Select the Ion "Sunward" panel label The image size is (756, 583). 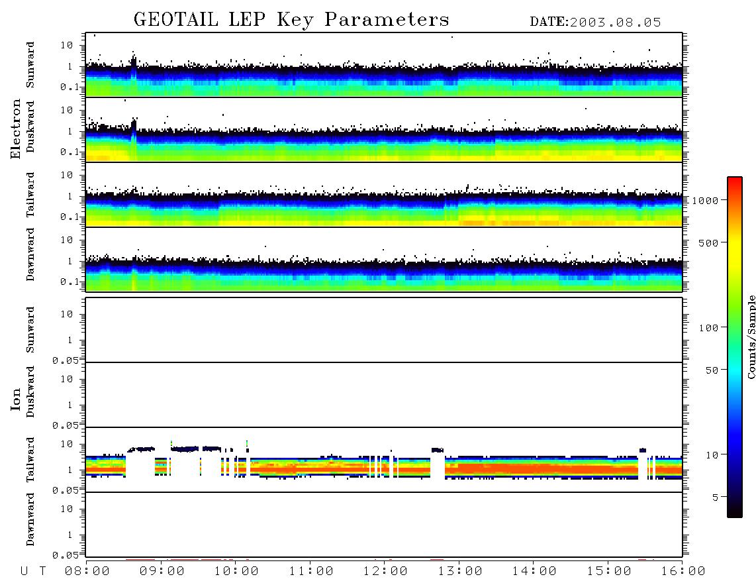[30, 330]
